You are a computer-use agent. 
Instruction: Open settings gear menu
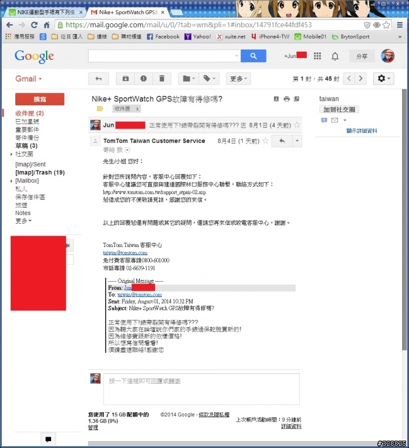(x=383, y=79)
